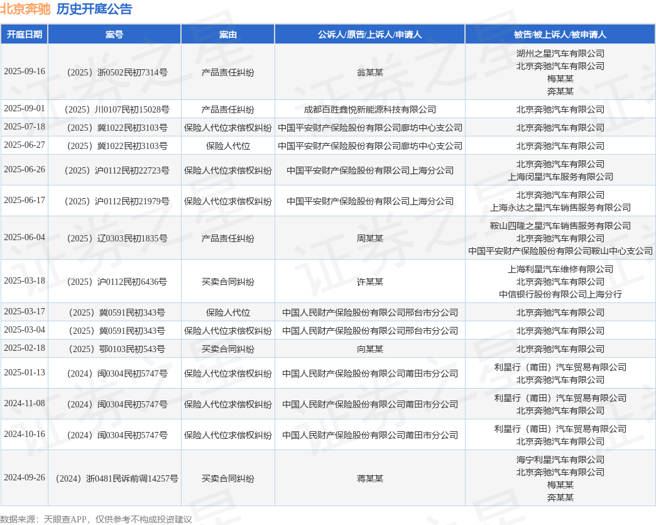Select the date cell 2025-06-27
Viewport: 656px width, 525px height.
[25, 145]
